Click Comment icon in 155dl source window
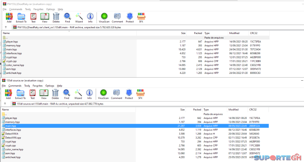Image resolution: width=304 pixels, height=162 pixels. 117,94
